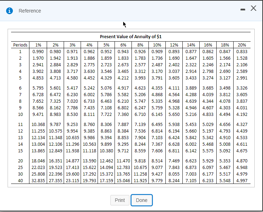Click the period label 10
Viewport: 263px width, 212px height.
pyautogui.click(x=20, y=114)
